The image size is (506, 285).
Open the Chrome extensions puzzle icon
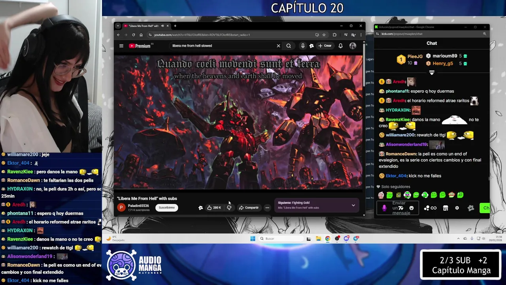pos(334,35)
